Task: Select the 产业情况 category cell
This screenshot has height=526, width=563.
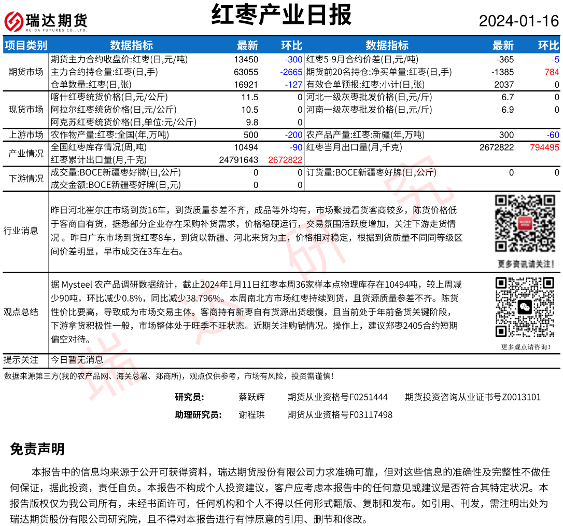Action: click(26, 154)
